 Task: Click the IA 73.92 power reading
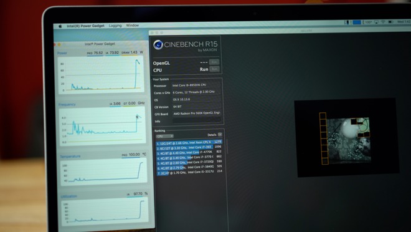click(x=112, y=53)
